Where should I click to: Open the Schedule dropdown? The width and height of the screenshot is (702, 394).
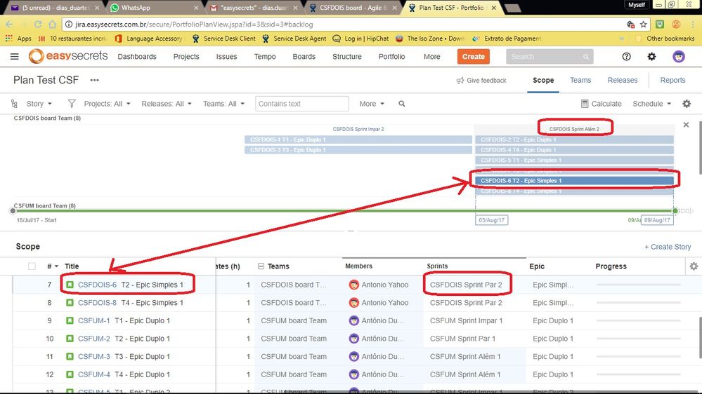coord(652,104)
